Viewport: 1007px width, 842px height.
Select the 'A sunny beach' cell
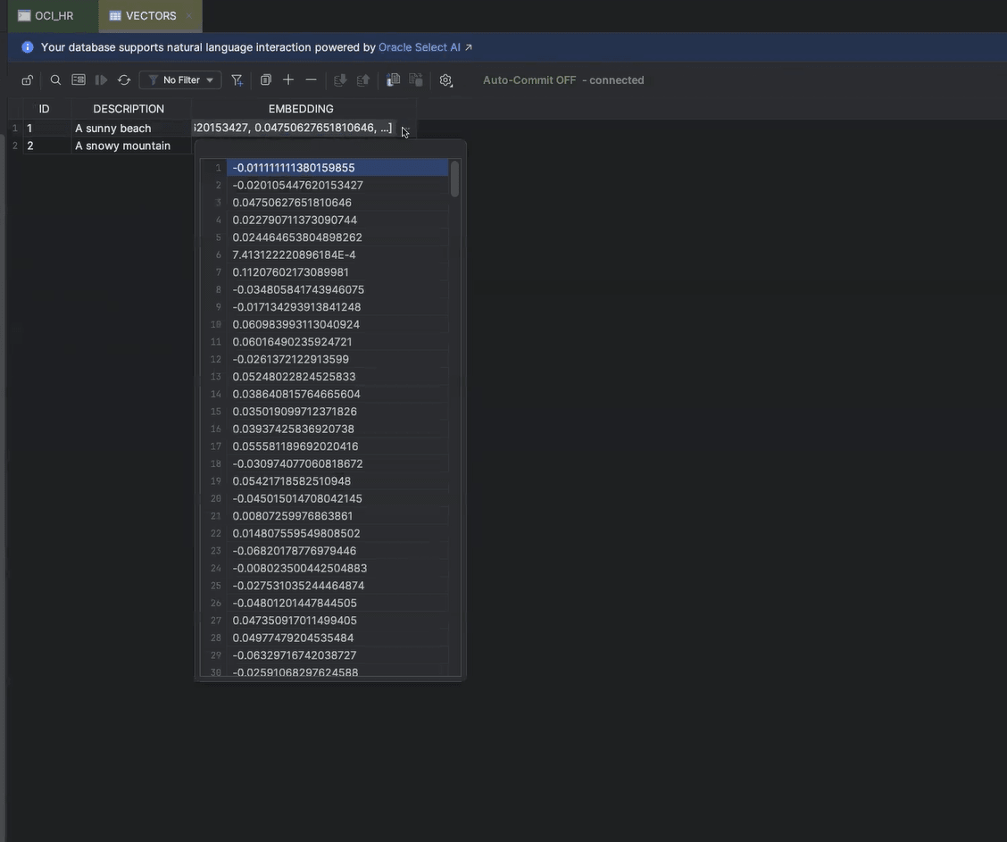point(130,129)
